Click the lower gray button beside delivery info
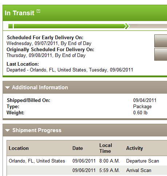The width and height of the screenshot is (167, 176). coord(160,54)
